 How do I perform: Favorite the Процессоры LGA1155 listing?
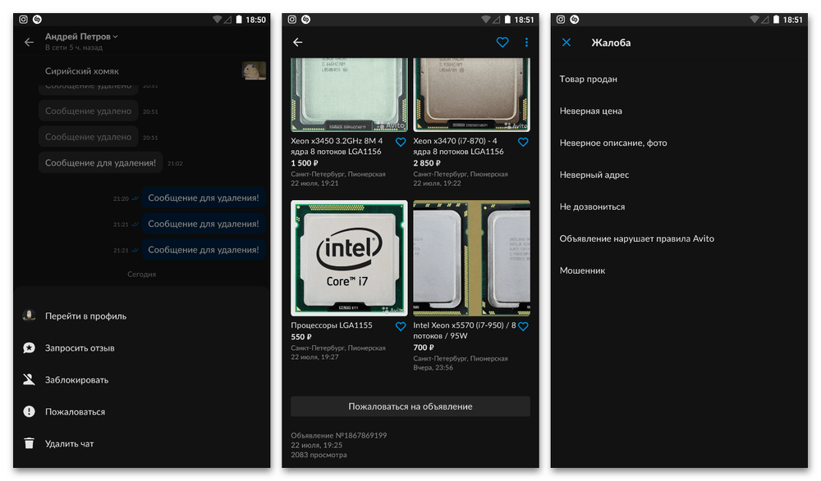click(x=401, y=326)
